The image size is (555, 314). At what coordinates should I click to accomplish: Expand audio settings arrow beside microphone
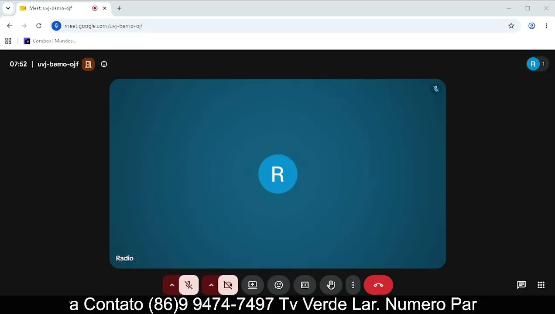click(x=172, y=285)
